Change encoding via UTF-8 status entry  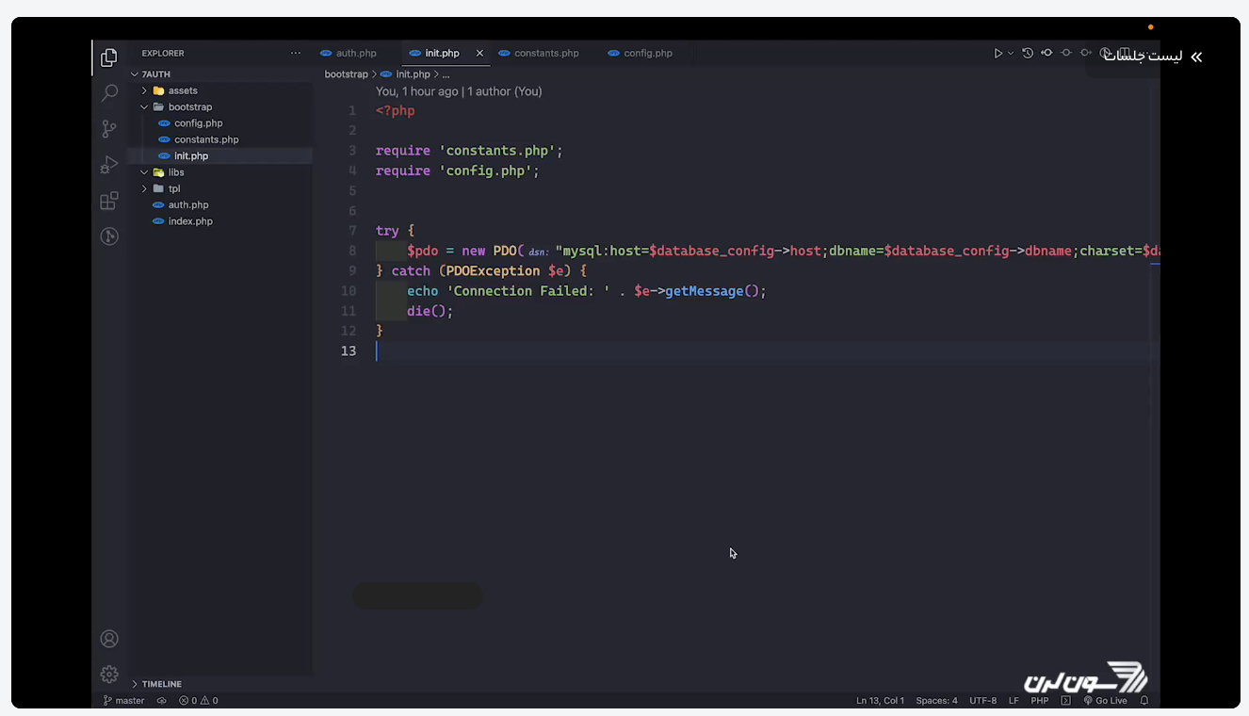982,701
